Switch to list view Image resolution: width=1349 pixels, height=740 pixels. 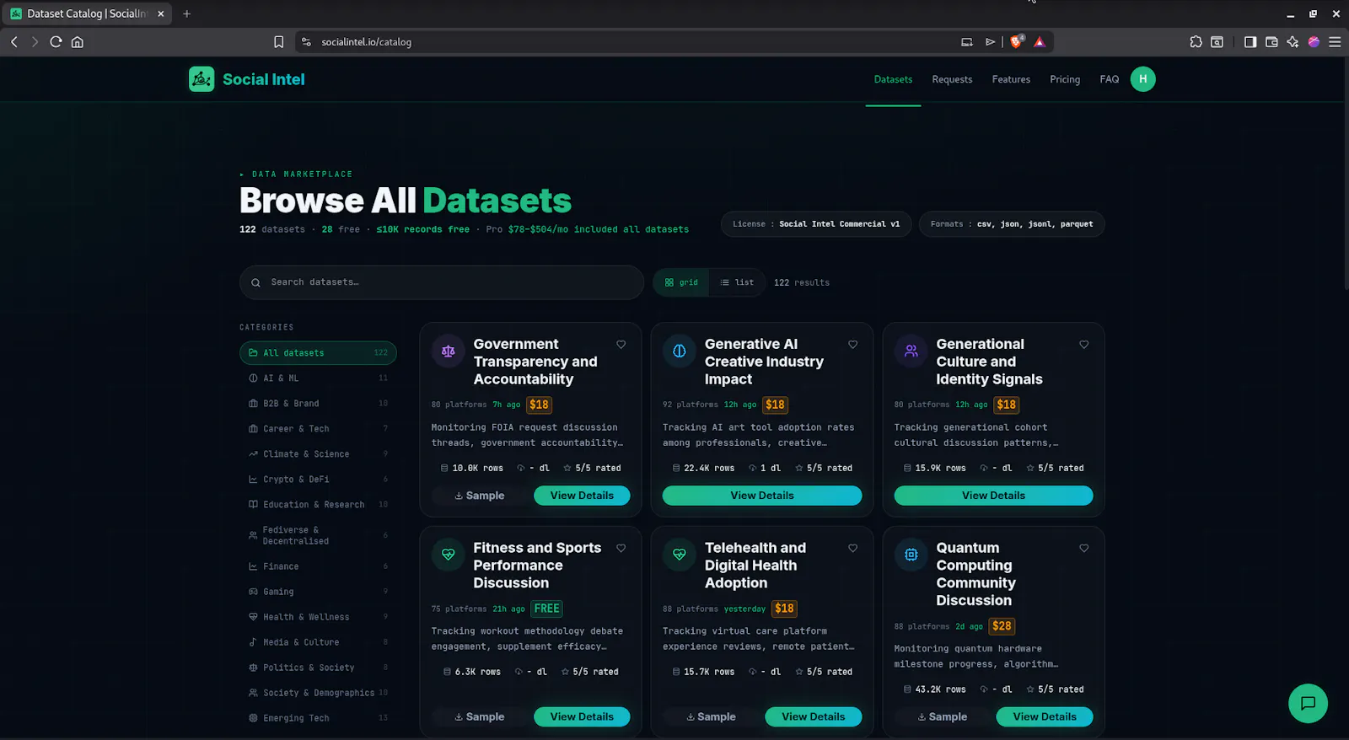[x=737, y=282]
